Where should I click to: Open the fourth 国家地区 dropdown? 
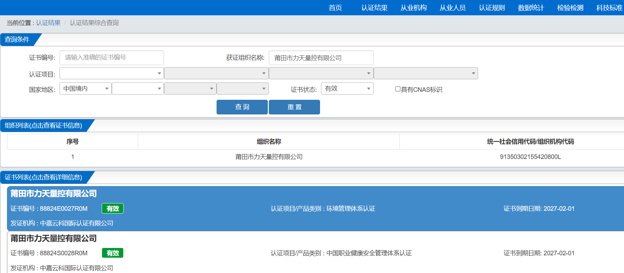coord(243,89)
